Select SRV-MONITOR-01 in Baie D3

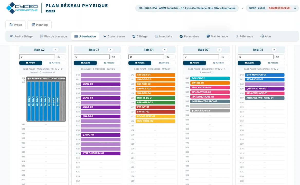coord(265,75)
